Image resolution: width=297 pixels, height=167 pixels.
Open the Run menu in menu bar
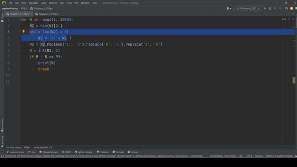pos(62,3)
